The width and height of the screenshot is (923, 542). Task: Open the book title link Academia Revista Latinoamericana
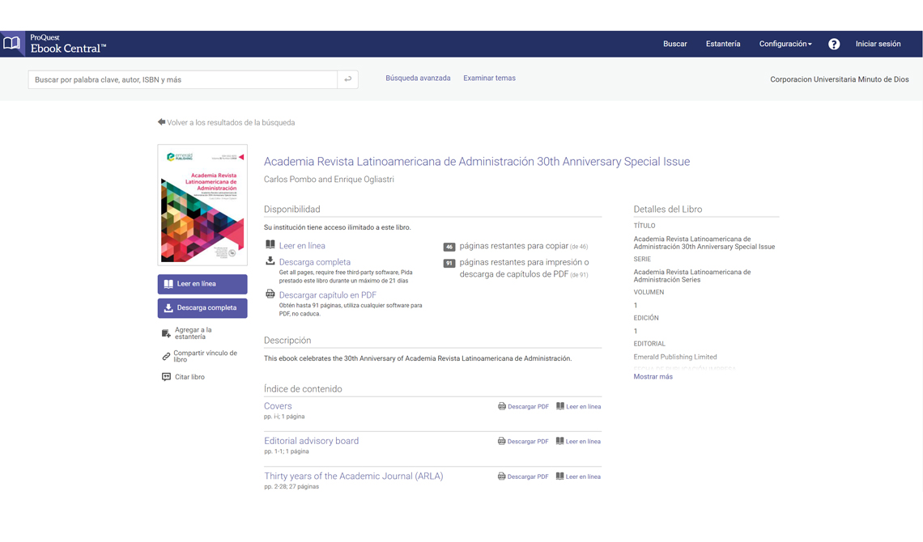point(477,162)
